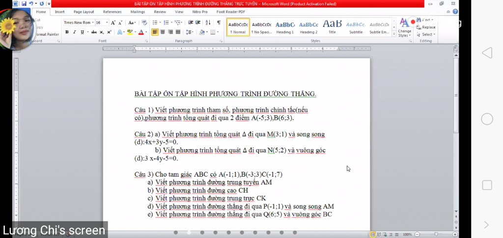Switch to Web Layout view
503x238 pixels.
click(x=384, y=235)
